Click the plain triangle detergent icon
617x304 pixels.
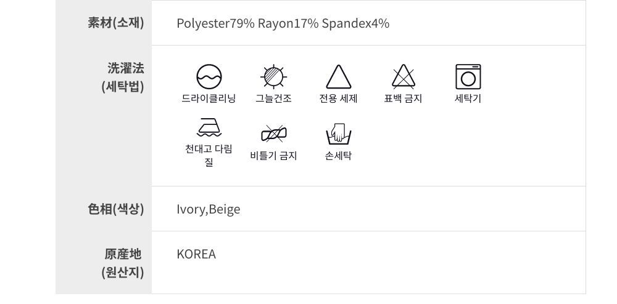338,77
